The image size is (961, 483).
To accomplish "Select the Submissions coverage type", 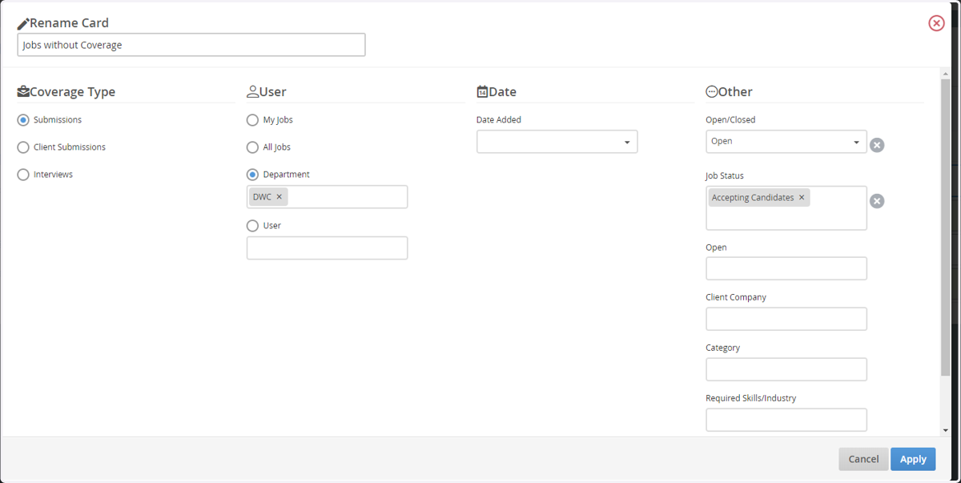I will coord(23,120).
